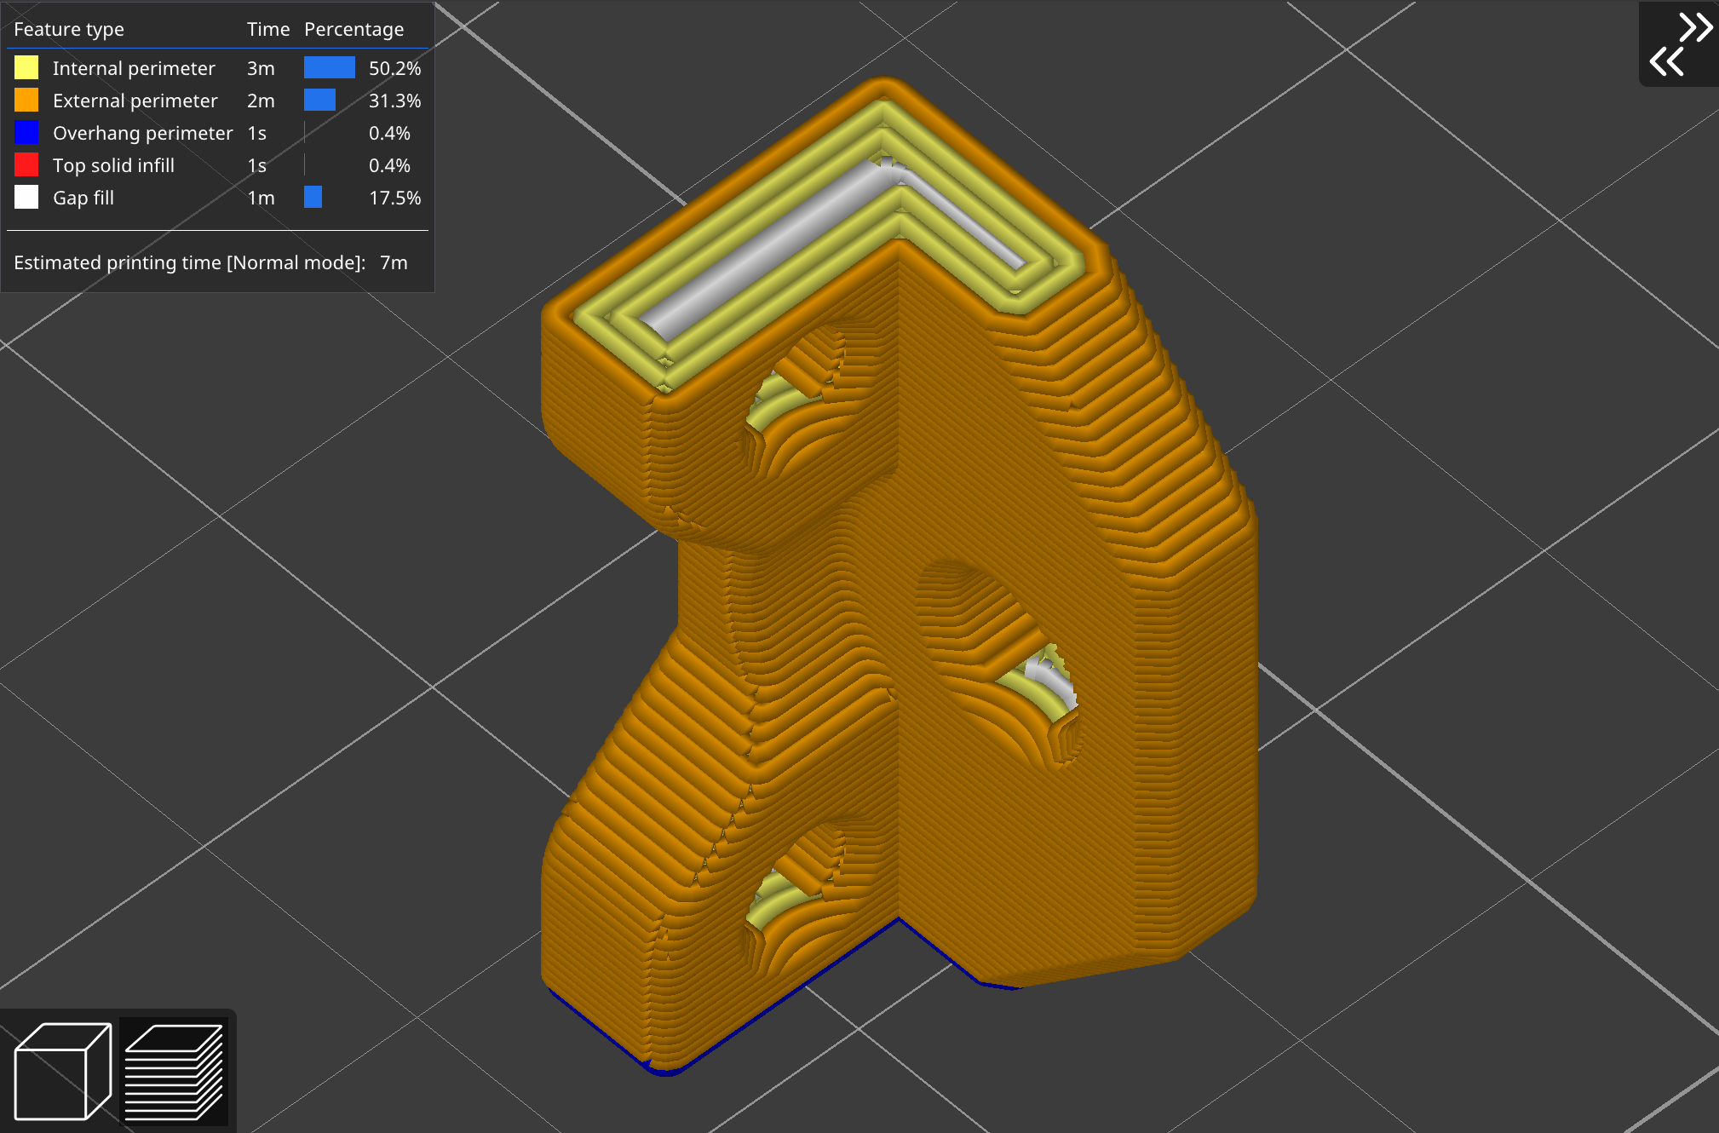Switch to the 3D editor cube view
This screenshot has width=1719, height=1133.
pos(62,1071)
